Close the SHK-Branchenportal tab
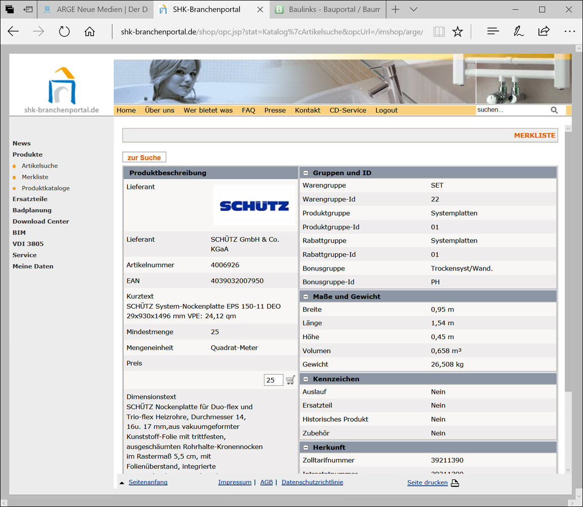The image size is (583, 507). 260,9
